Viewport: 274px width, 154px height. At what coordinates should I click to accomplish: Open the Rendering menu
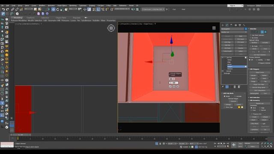tap(73, 6)
